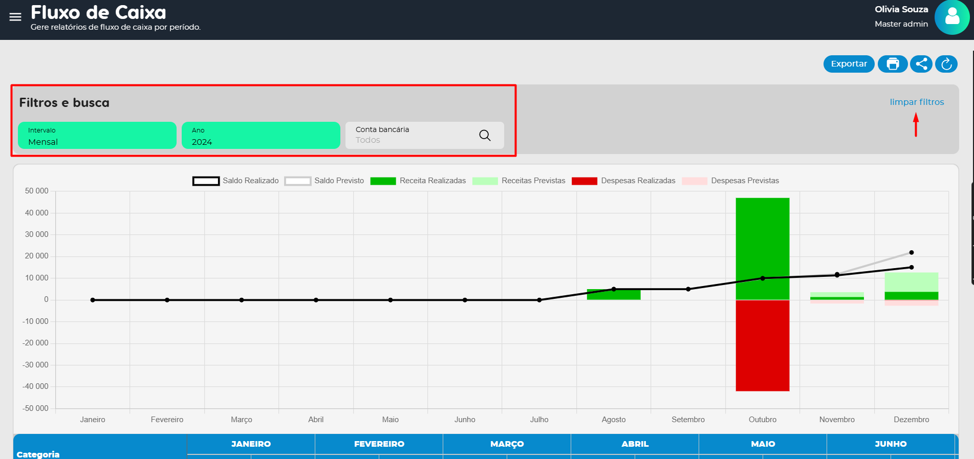The image size is (974, 459).
Task: Click the share report icon
Action: pyautogui.click(x=921, y=64)
